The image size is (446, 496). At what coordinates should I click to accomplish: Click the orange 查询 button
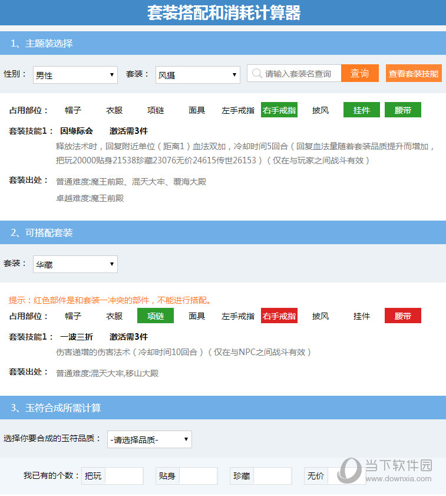359,73
